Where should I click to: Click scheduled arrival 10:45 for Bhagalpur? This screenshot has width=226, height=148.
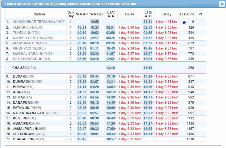pyautogui.click(x=82, y=139)
